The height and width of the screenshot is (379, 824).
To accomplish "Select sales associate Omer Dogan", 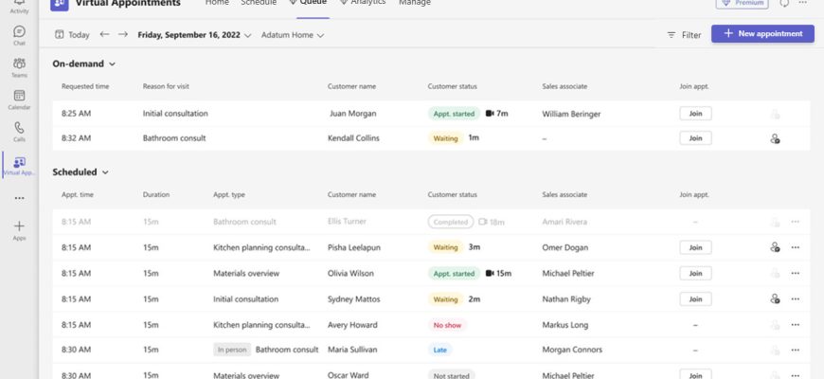I will 564,247.
